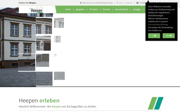The width and height of the screenshot is (180, 112).
Task: Open the Preisliste menu item
Action: pos(94,10)
